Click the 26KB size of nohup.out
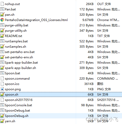The image size is (122, 124). click(x=90, y=4)
